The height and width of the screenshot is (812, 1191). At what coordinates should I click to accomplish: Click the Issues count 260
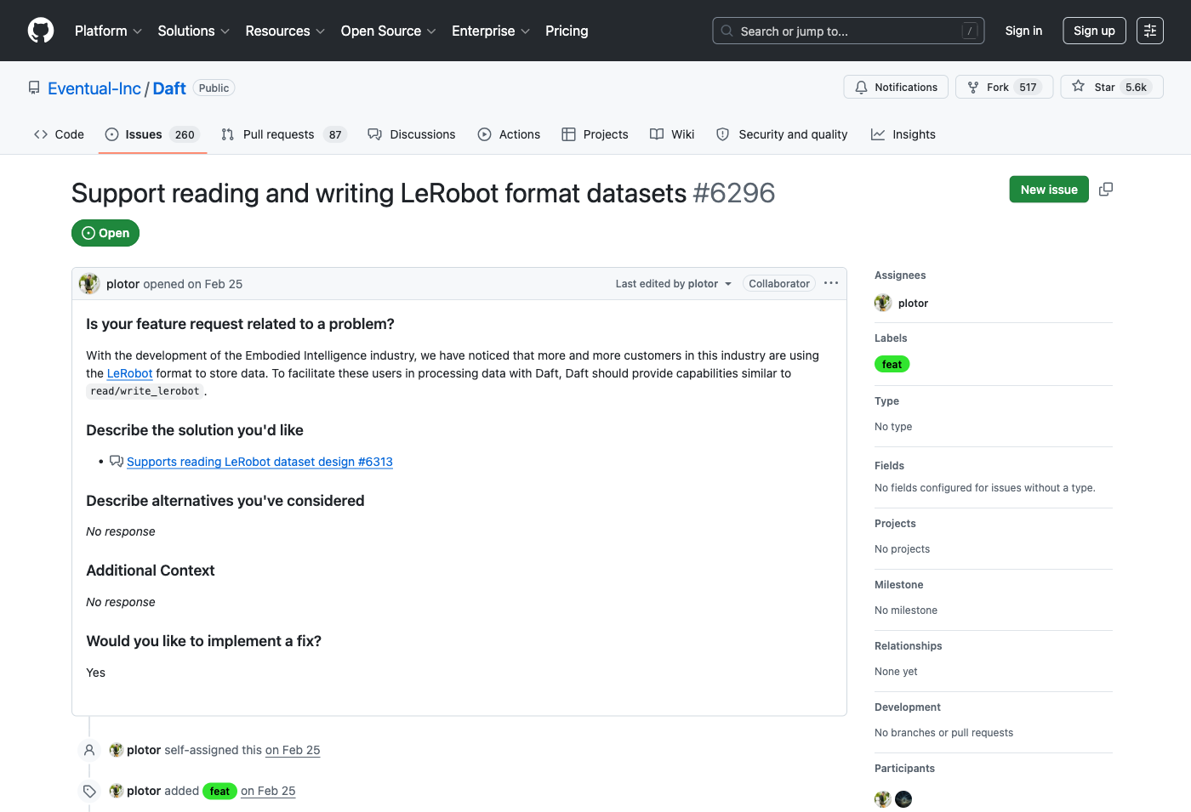(185, 134)
